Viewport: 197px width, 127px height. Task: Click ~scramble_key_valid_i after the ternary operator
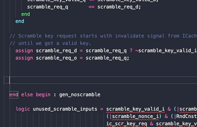[x=166, y=51]
